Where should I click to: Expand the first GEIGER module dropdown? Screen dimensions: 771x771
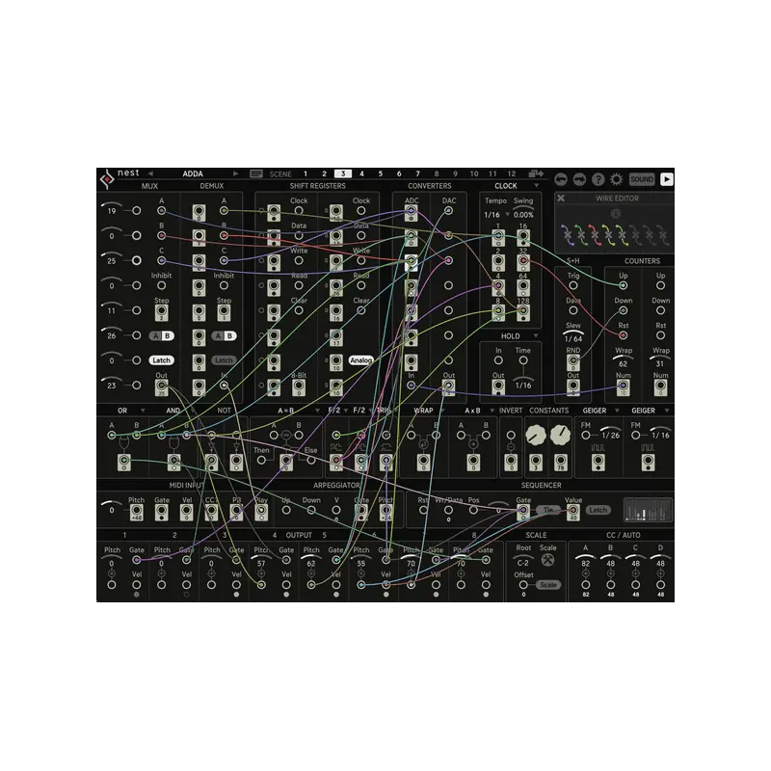point(617,411)
